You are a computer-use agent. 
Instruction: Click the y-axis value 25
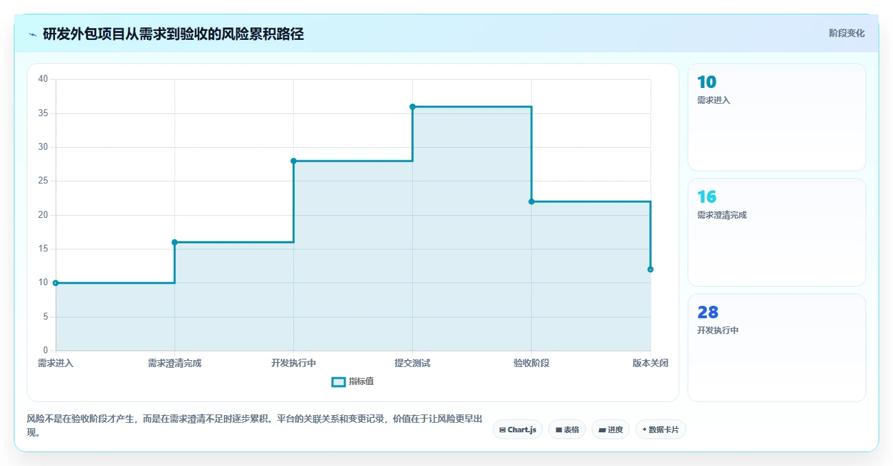click(43, 181)
